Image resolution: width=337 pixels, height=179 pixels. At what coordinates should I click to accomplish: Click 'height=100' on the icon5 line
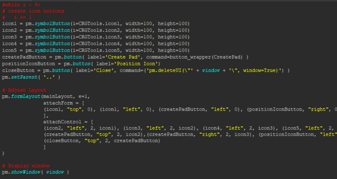173,50
